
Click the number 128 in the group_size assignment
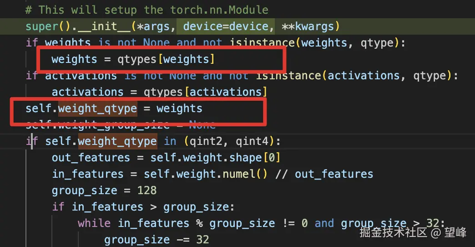147,190
